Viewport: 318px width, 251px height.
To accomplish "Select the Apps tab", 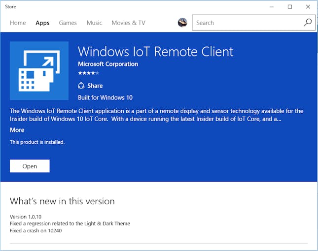I will (42, 23).
